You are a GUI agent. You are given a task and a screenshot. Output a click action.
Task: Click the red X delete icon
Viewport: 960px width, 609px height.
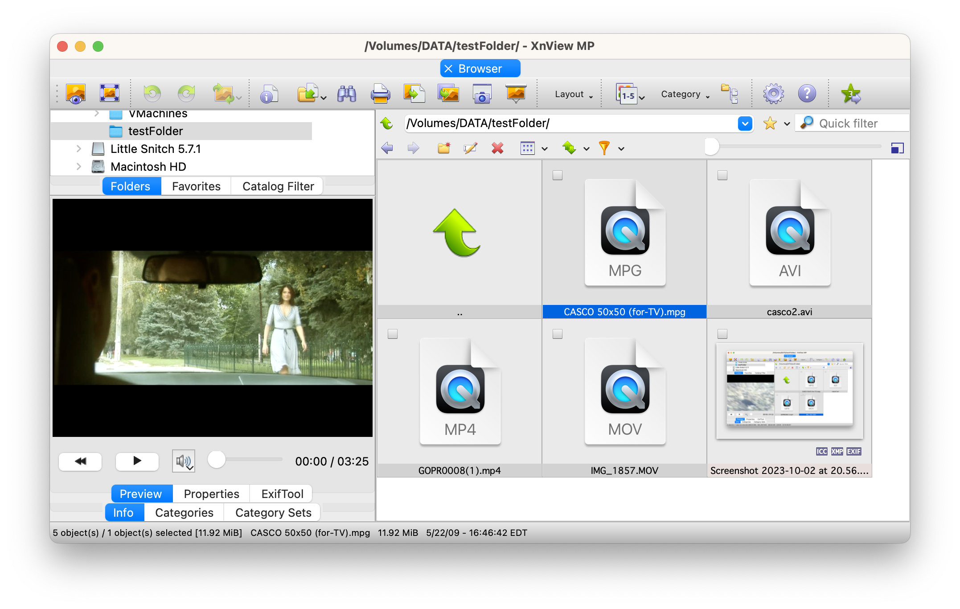coord(497,148)
